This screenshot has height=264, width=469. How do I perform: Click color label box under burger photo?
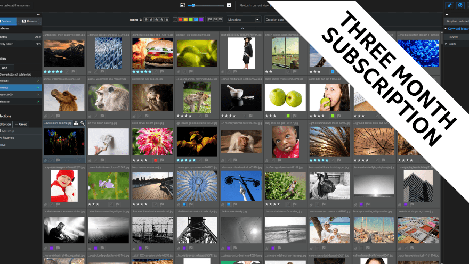click(x=155, y=72)
